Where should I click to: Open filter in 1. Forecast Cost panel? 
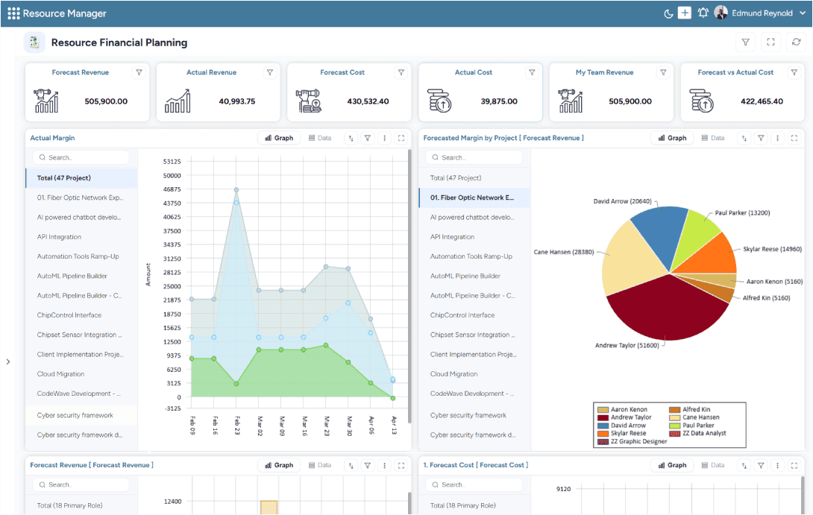[x=761, y=466]
